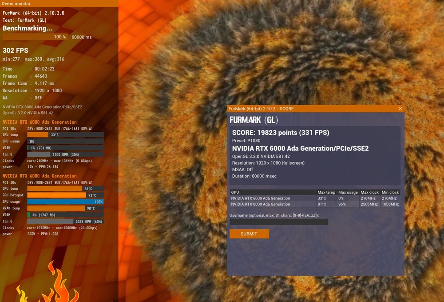This screenshot has height=302, width=444.
Task: Click the 'AA : Off' row
Action: pyautogui.click(x=22, y=98)
